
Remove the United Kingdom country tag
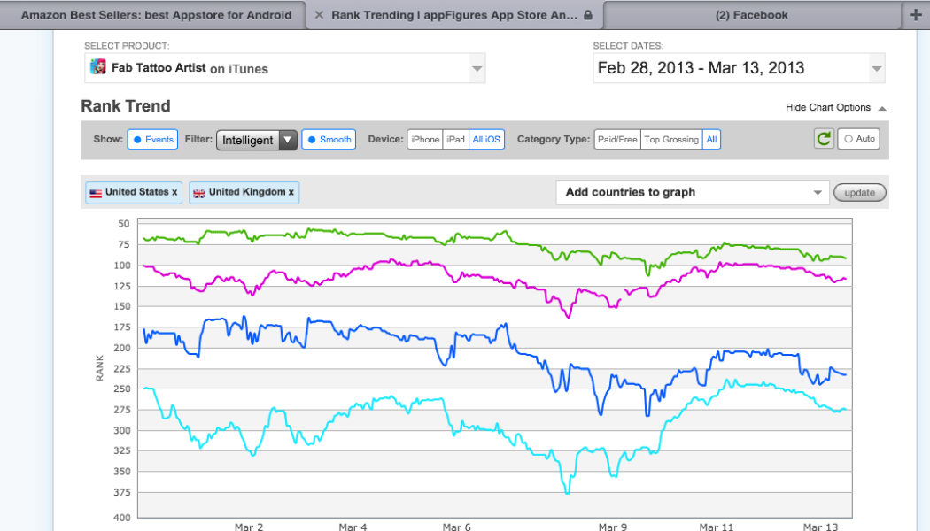[x=291, y=192]
